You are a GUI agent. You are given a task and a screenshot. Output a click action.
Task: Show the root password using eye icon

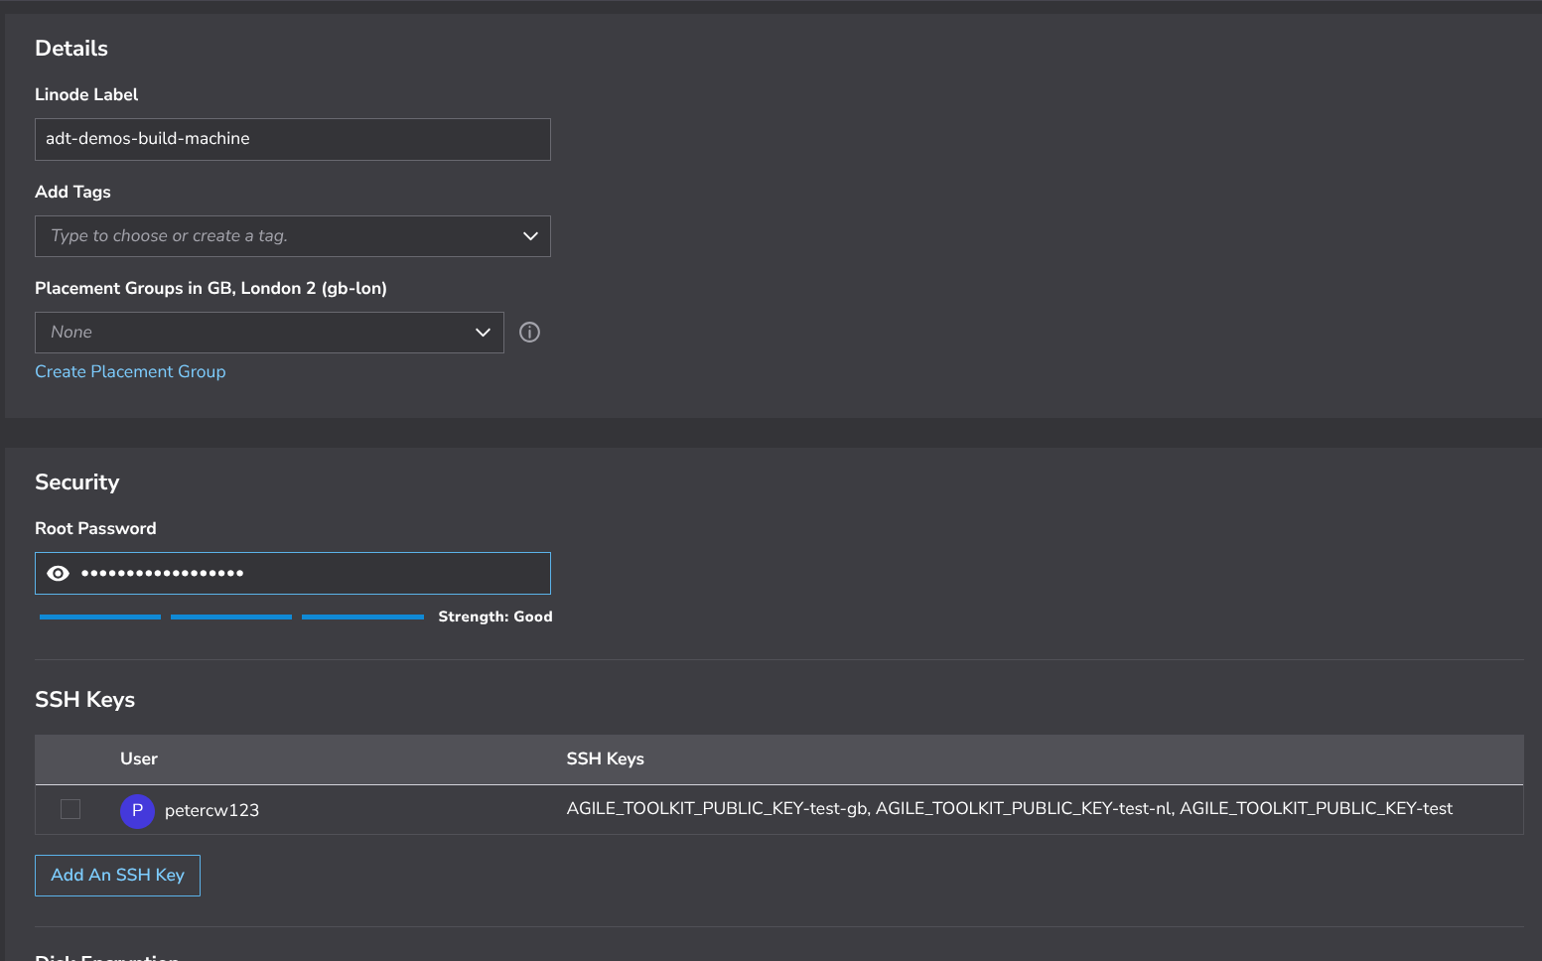[59, 574]
